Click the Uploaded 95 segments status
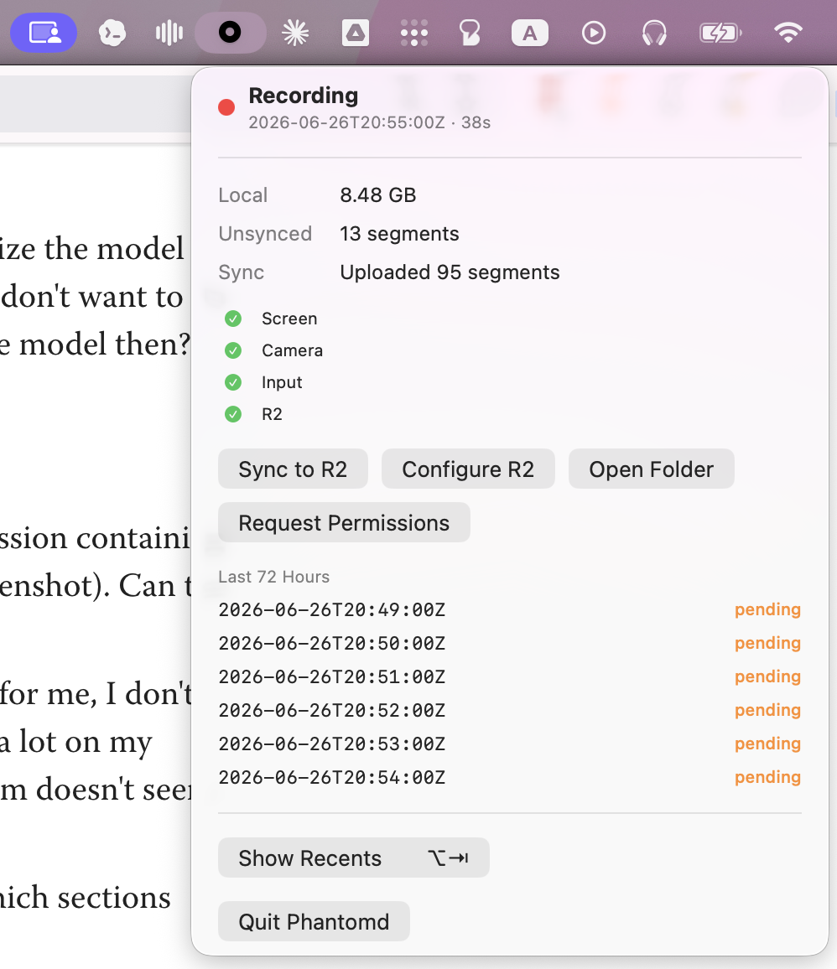Screen dimensions: 837x969 click(x=450, y=272)
